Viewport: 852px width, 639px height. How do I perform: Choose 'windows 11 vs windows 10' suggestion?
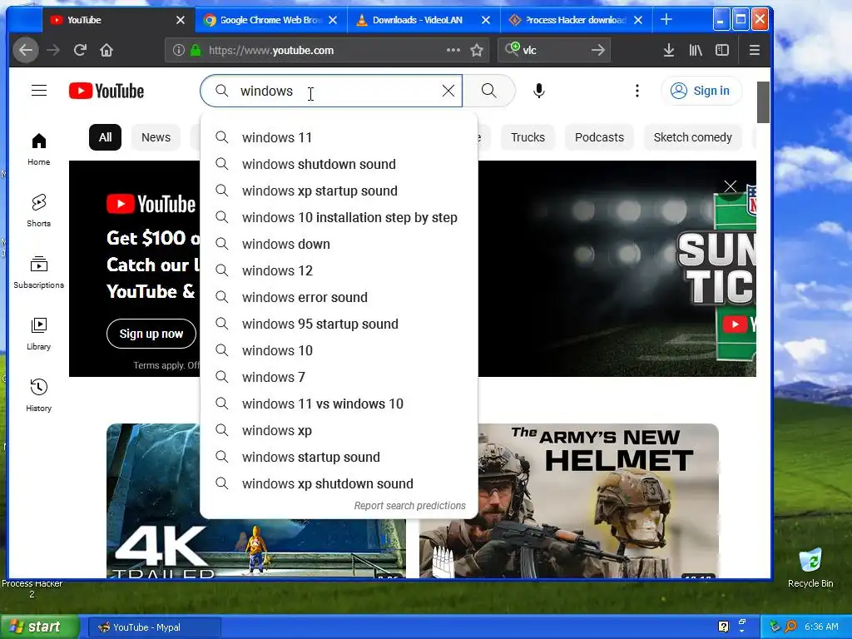339,404
